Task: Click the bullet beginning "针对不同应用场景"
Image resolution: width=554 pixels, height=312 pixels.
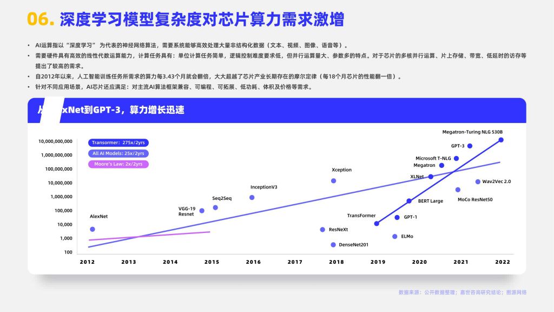Action: point(174,87)
